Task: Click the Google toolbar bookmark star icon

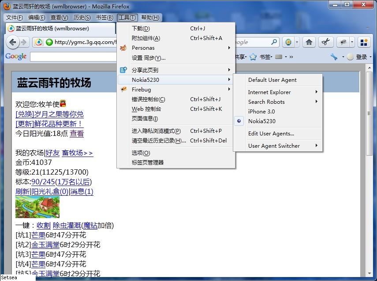Action: (253, 57)
